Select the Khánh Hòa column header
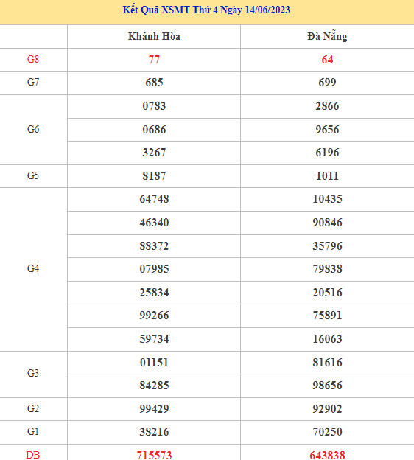 pyautogui.click(x=154, y=36)
